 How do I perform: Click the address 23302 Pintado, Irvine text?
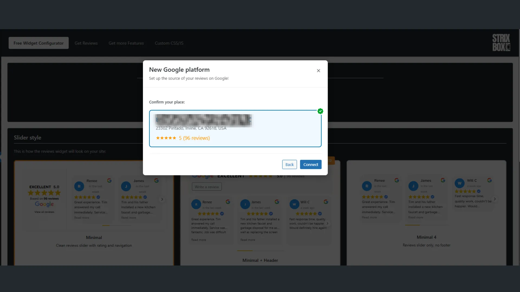[191, 128]
